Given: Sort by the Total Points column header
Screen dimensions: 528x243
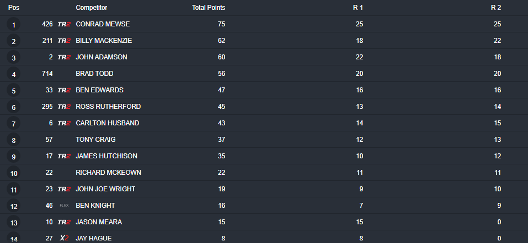Looking at the screenshot, I should [x=209, y=8].
